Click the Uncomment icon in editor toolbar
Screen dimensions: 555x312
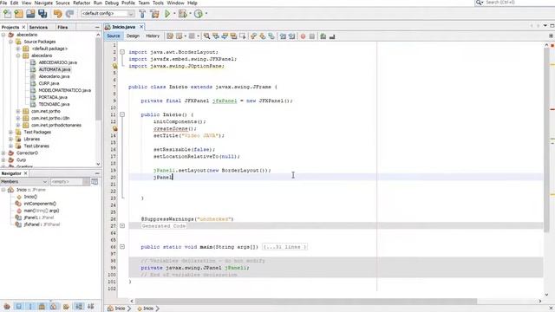tap(332, 36)
